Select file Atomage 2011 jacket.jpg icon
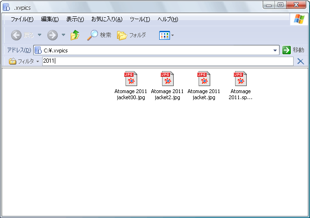310x218 pixels. pos(204,79)
